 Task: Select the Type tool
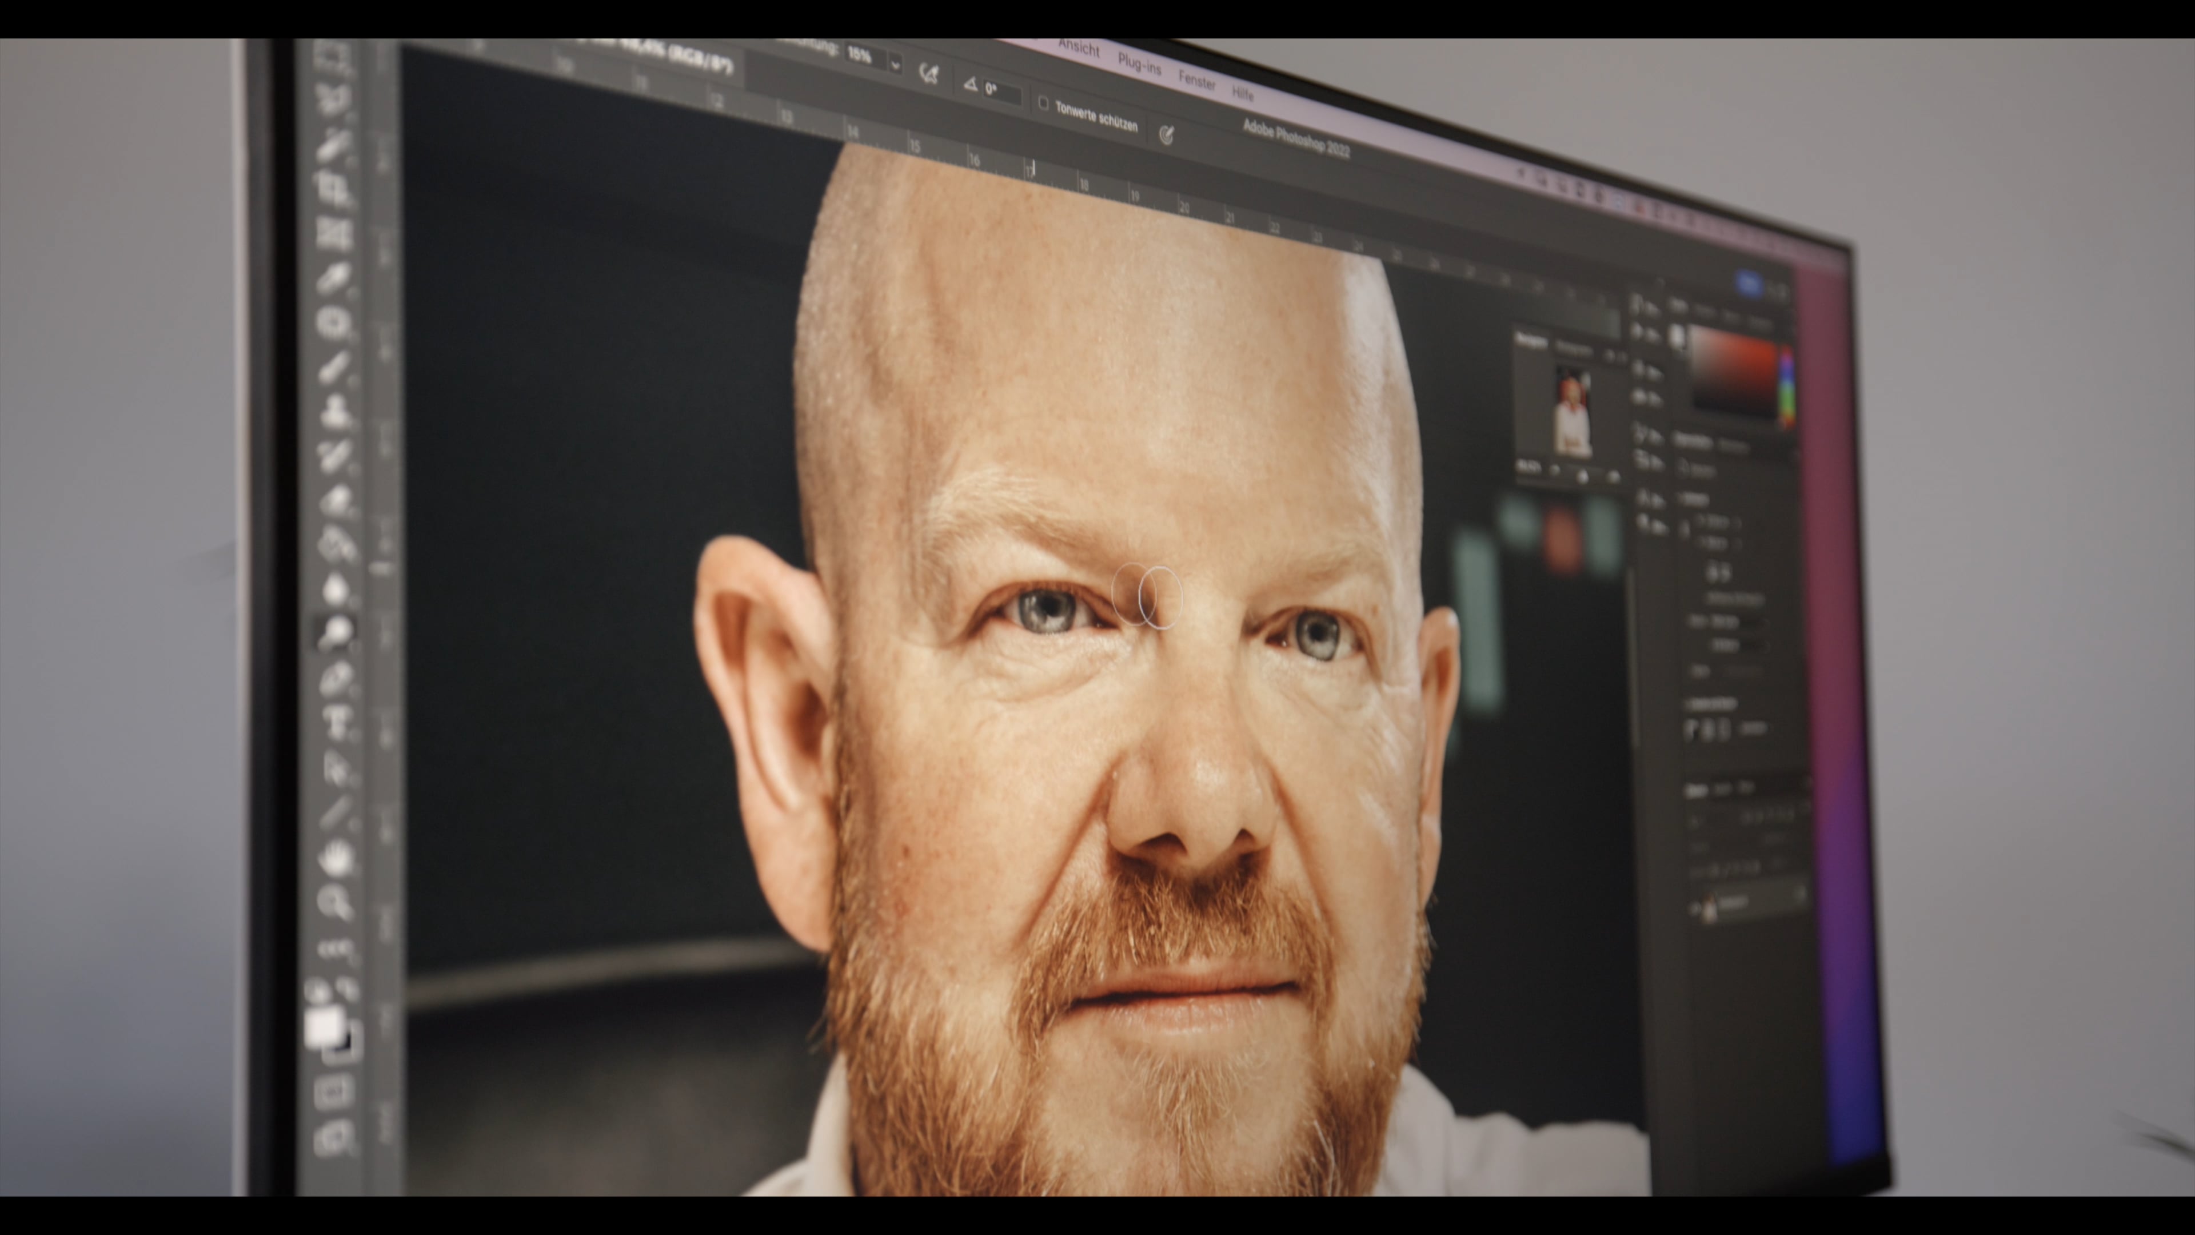pyautogui.click(x=337, y=724)
